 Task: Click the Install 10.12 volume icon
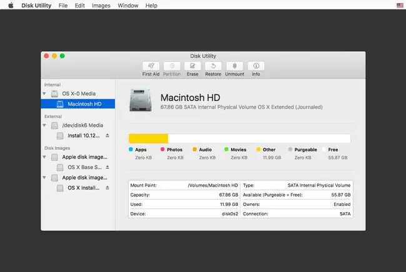[x=60, y=136]
